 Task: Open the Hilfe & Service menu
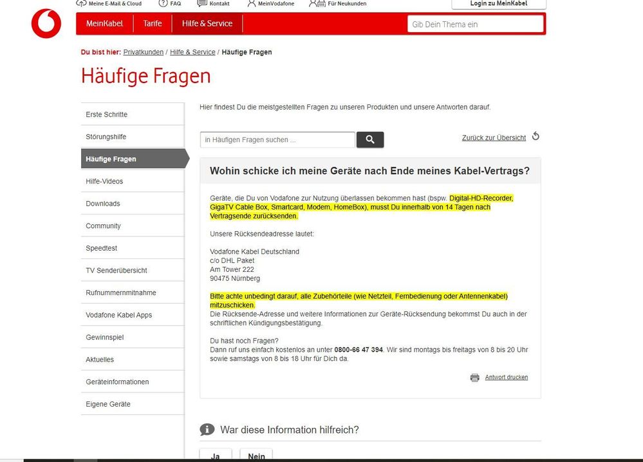point(207,23)
